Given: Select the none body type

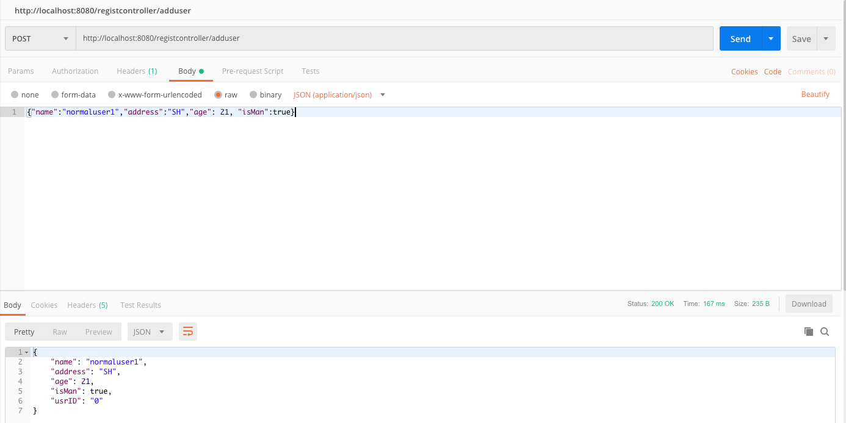Looking at the screenshot, I should 25,95.
